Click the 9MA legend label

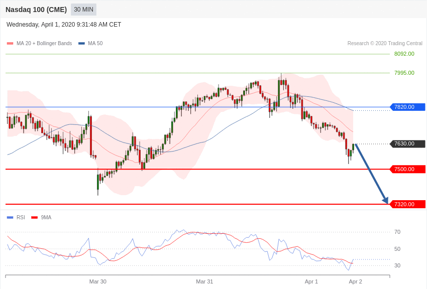(x=46, y=217)
